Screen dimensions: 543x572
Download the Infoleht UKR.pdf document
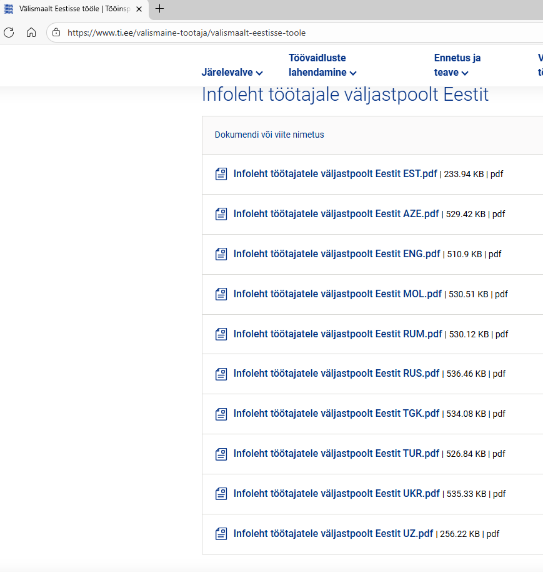336,494
